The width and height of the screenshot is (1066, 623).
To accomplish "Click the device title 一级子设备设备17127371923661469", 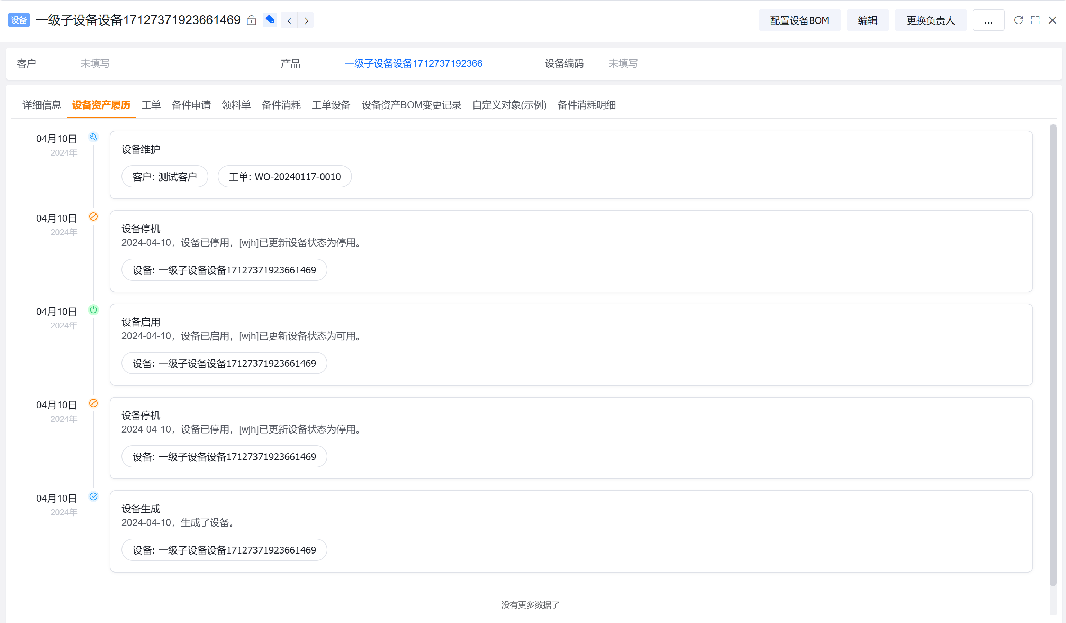I will tap(138, 20).
